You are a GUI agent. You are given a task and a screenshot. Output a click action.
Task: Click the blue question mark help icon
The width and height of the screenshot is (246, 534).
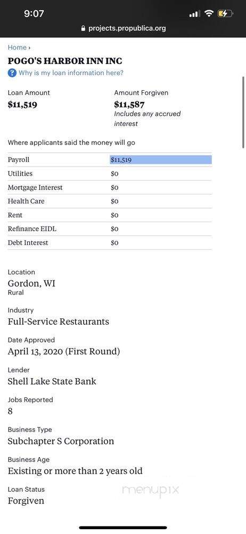(12, 73)
